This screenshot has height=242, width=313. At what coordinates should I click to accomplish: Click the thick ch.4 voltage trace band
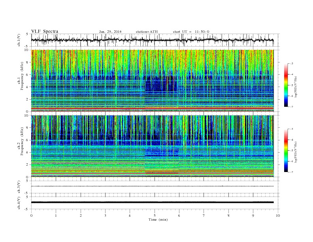[153, 202]
